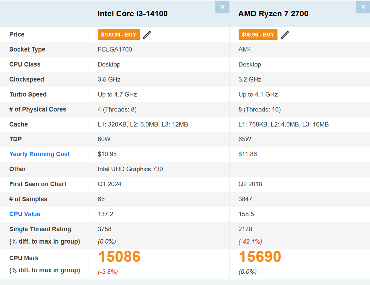
Task: Click the CPU Class row label
Action: (x=25, y=65)
